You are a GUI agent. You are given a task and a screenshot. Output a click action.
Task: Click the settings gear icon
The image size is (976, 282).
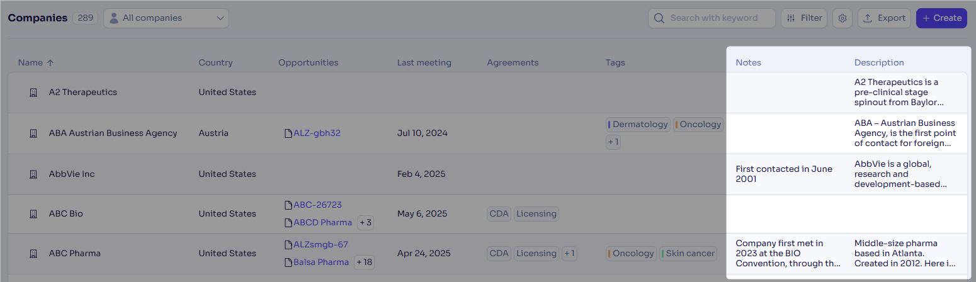[x=843, y=18]
